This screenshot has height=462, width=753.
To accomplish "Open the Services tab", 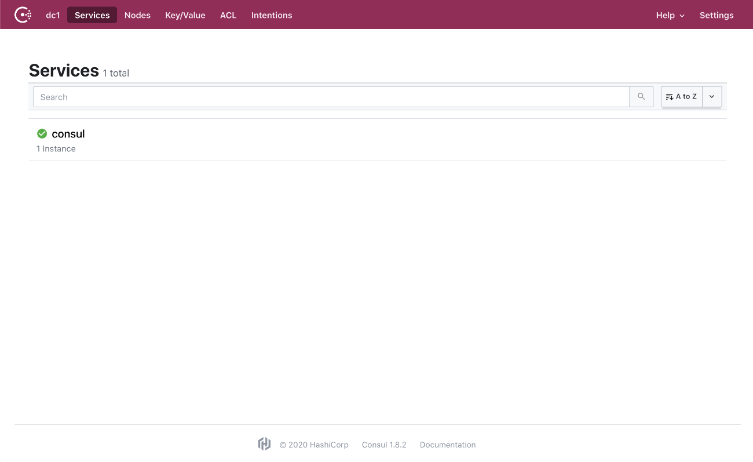I will [92, 15].
